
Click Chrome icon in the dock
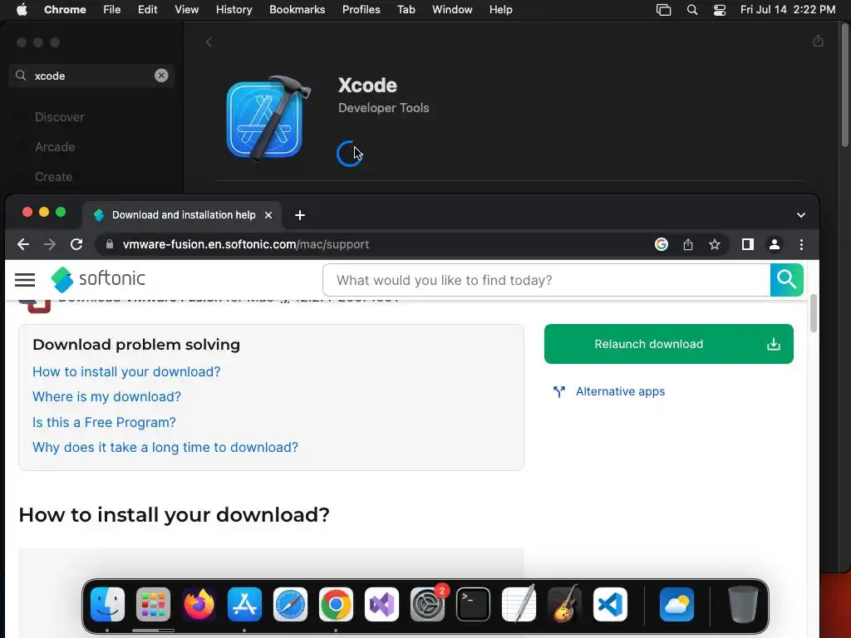point(336,604)
